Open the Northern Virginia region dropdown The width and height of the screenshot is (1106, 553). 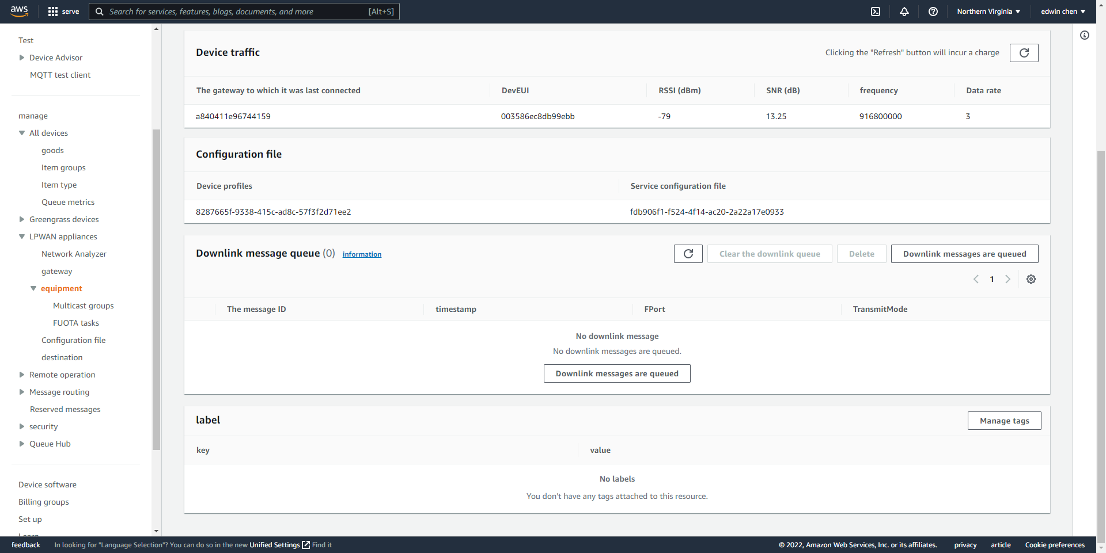coord(988,12)
